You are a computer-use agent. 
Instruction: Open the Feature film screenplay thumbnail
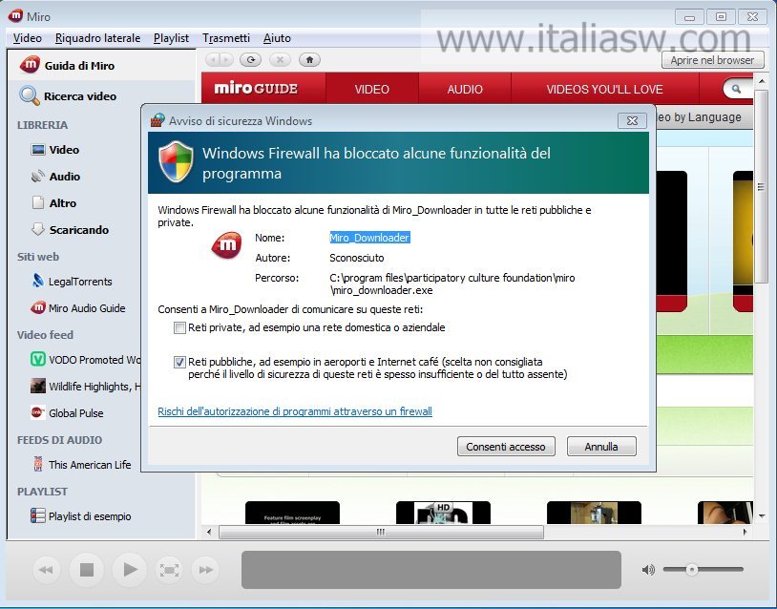coord(292,513)
